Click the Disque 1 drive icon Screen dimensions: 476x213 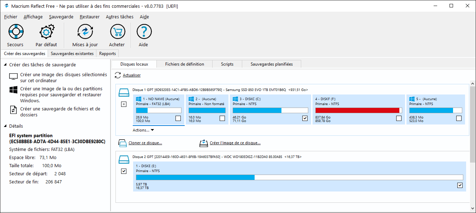(x=124, y=93)
